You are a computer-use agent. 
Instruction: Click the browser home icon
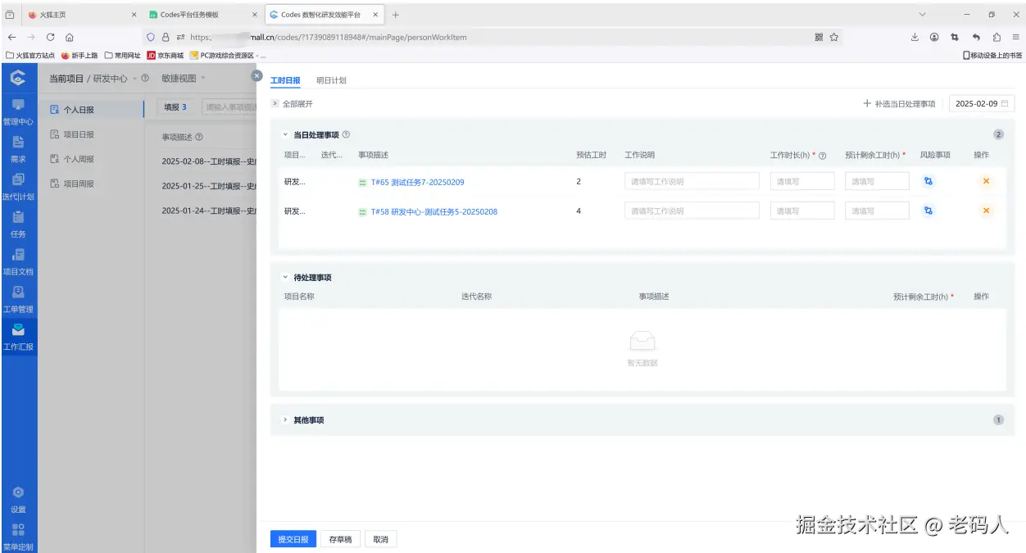pos(70,37)
